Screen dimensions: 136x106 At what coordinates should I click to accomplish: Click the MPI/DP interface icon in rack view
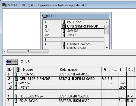64,31
